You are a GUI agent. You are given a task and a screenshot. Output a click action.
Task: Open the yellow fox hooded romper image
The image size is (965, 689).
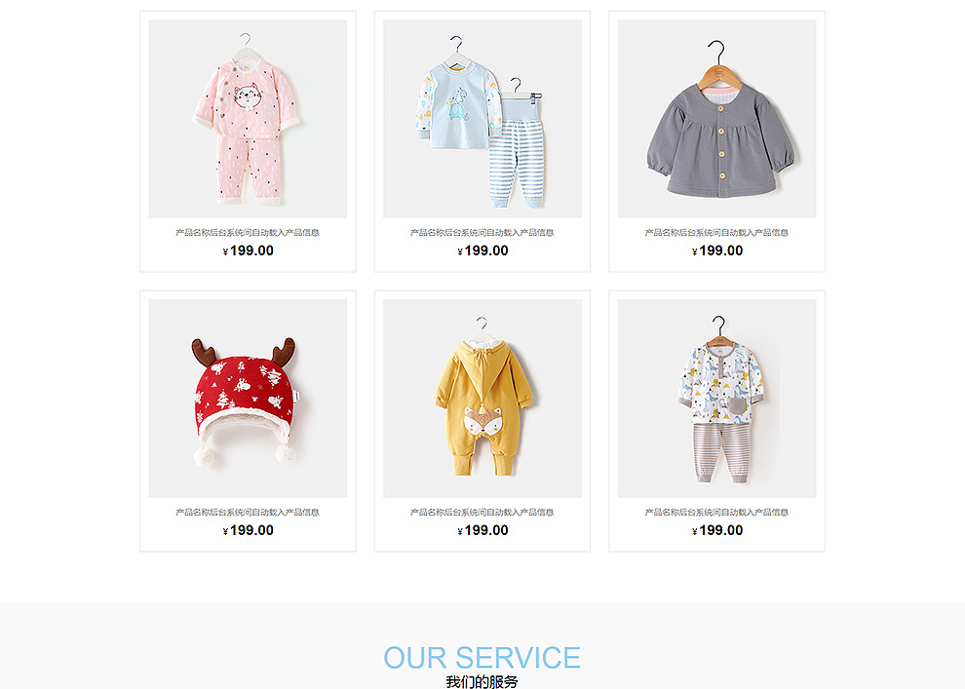click(x=482, y=399)
